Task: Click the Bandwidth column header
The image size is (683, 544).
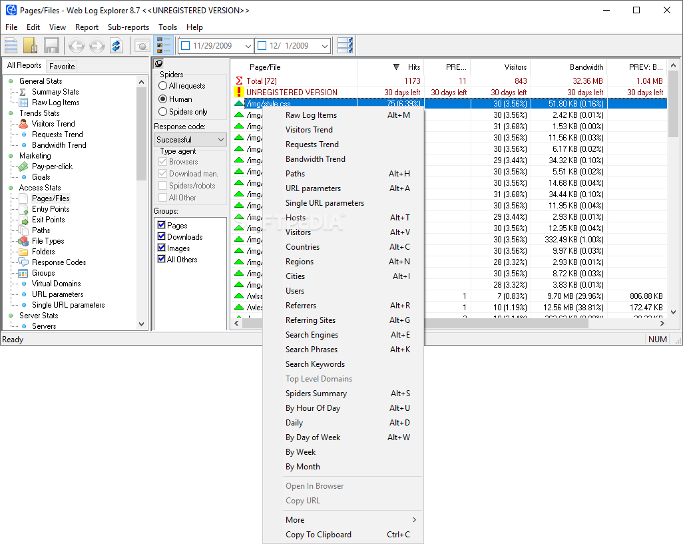Action: click(x=569, y=67)
